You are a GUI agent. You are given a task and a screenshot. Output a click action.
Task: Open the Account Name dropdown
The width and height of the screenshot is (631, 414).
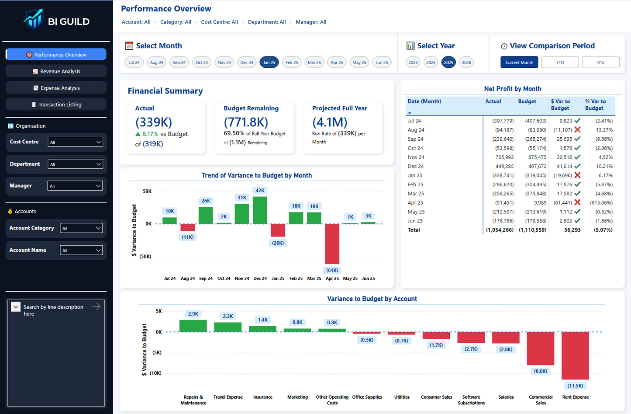81,250
